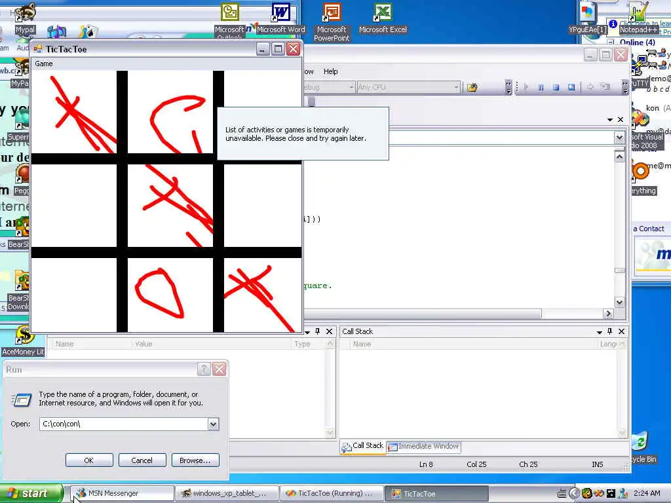Switch to the Immediate Window tab
The height and width of the screenshot is (503, 671).
point(423,446)
